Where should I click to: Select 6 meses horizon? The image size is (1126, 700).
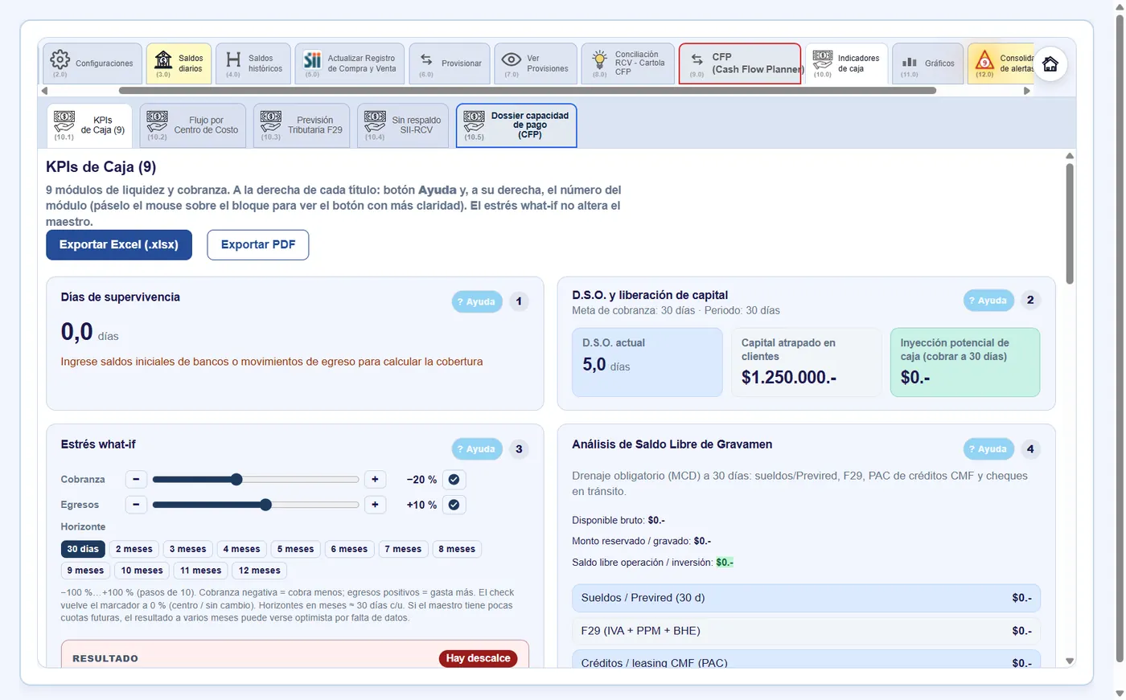[349, 550]
